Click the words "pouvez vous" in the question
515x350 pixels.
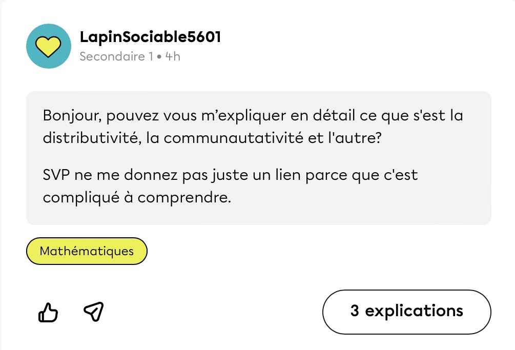[x=150, y=115]
